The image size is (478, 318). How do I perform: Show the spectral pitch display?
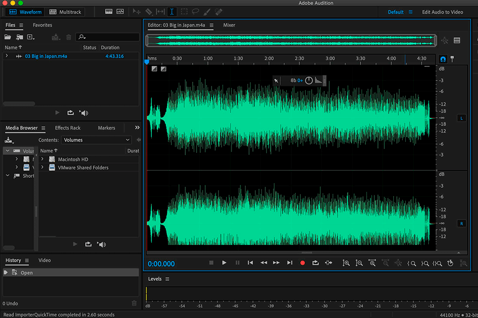pyautogui.click(x=120, y=11)
